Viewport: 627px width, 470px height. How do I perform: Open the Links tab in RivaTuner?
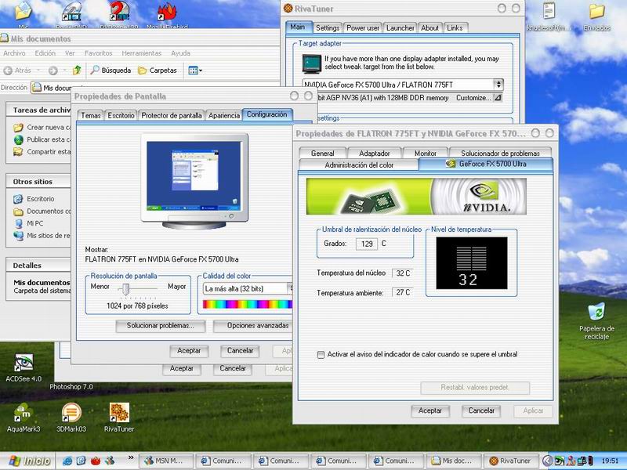point(455,28)
